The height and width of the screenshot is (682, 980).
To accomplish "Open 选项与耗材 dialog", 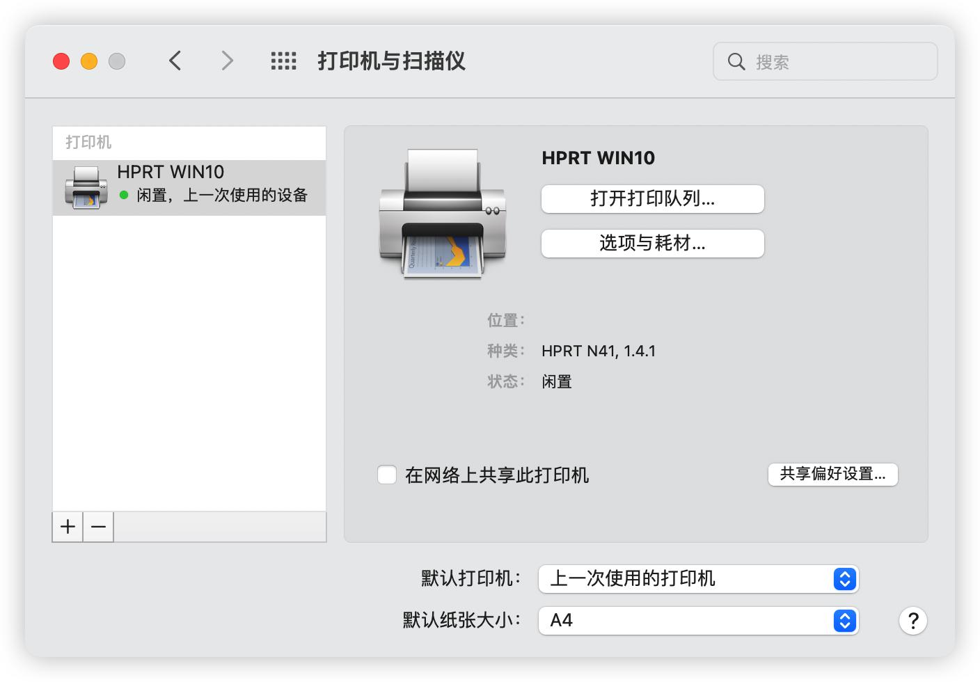I will [652, 244].
